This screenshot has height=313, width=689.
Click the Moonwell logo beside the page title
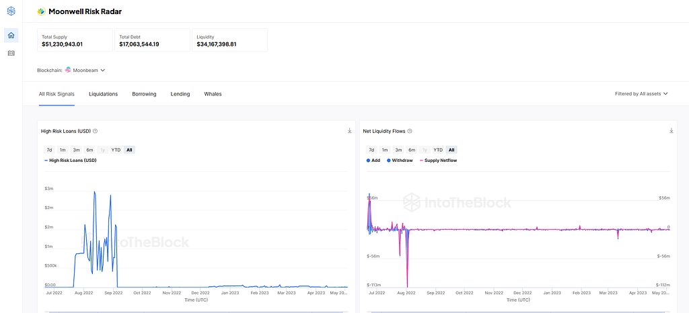[42, 11]
